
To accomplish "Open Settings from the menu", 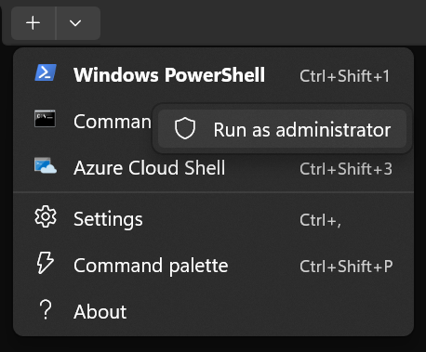I will point(213,219).
